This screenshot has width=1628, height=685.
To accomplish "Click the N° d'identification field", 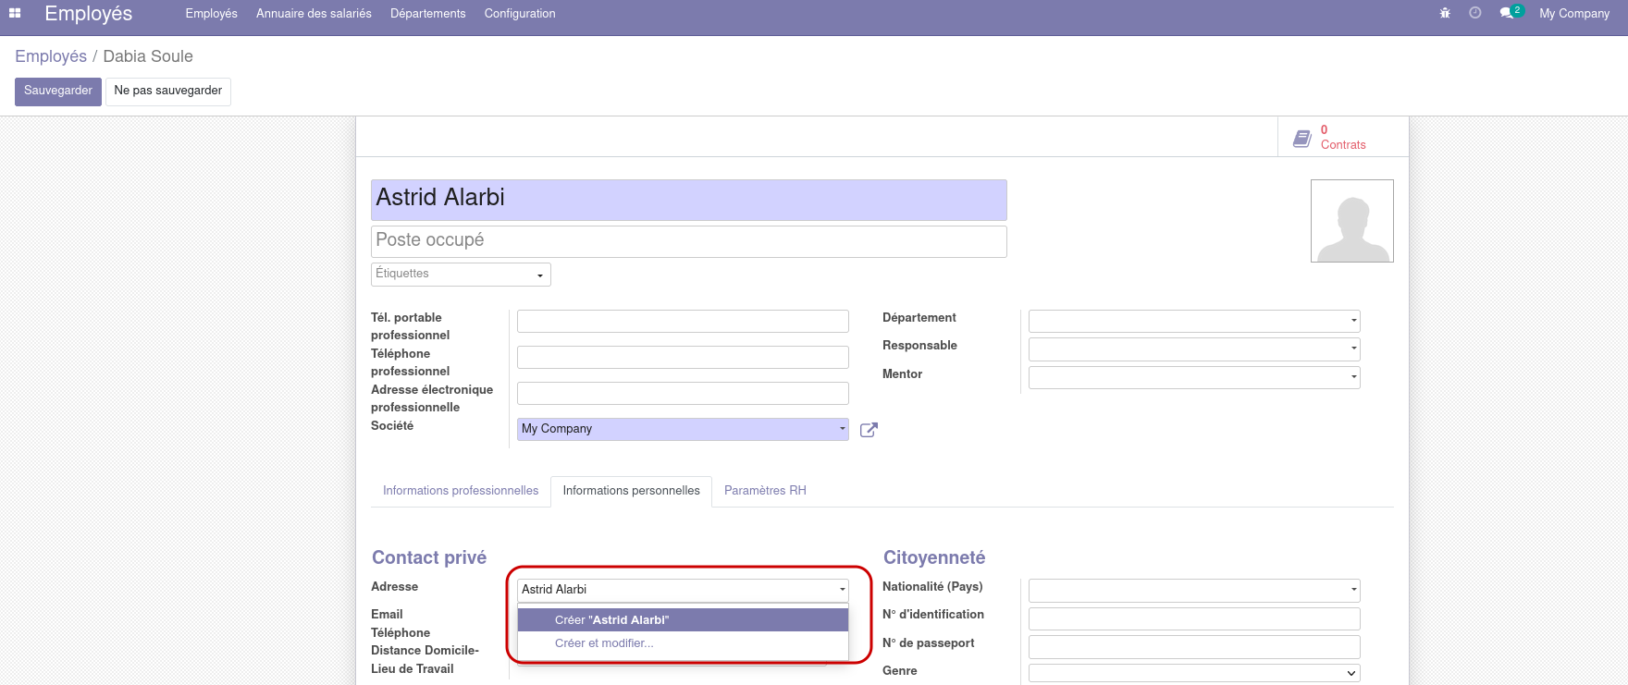I will point(1194,618).
